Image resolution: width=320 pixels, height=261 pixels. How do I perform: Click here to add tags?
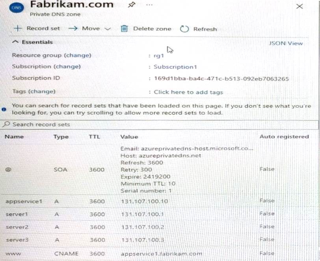click(x=188, y=92)
